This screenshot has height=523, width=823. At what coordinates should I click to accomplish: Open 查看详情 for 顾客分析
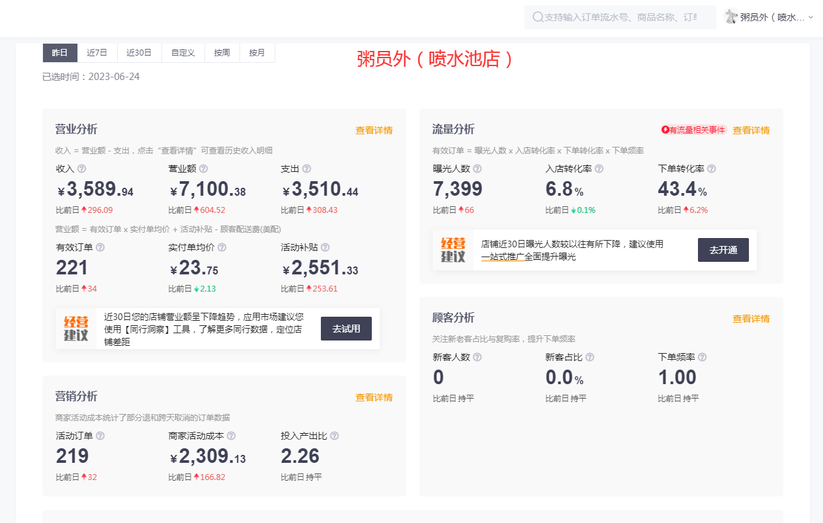(x=751, y=319)
